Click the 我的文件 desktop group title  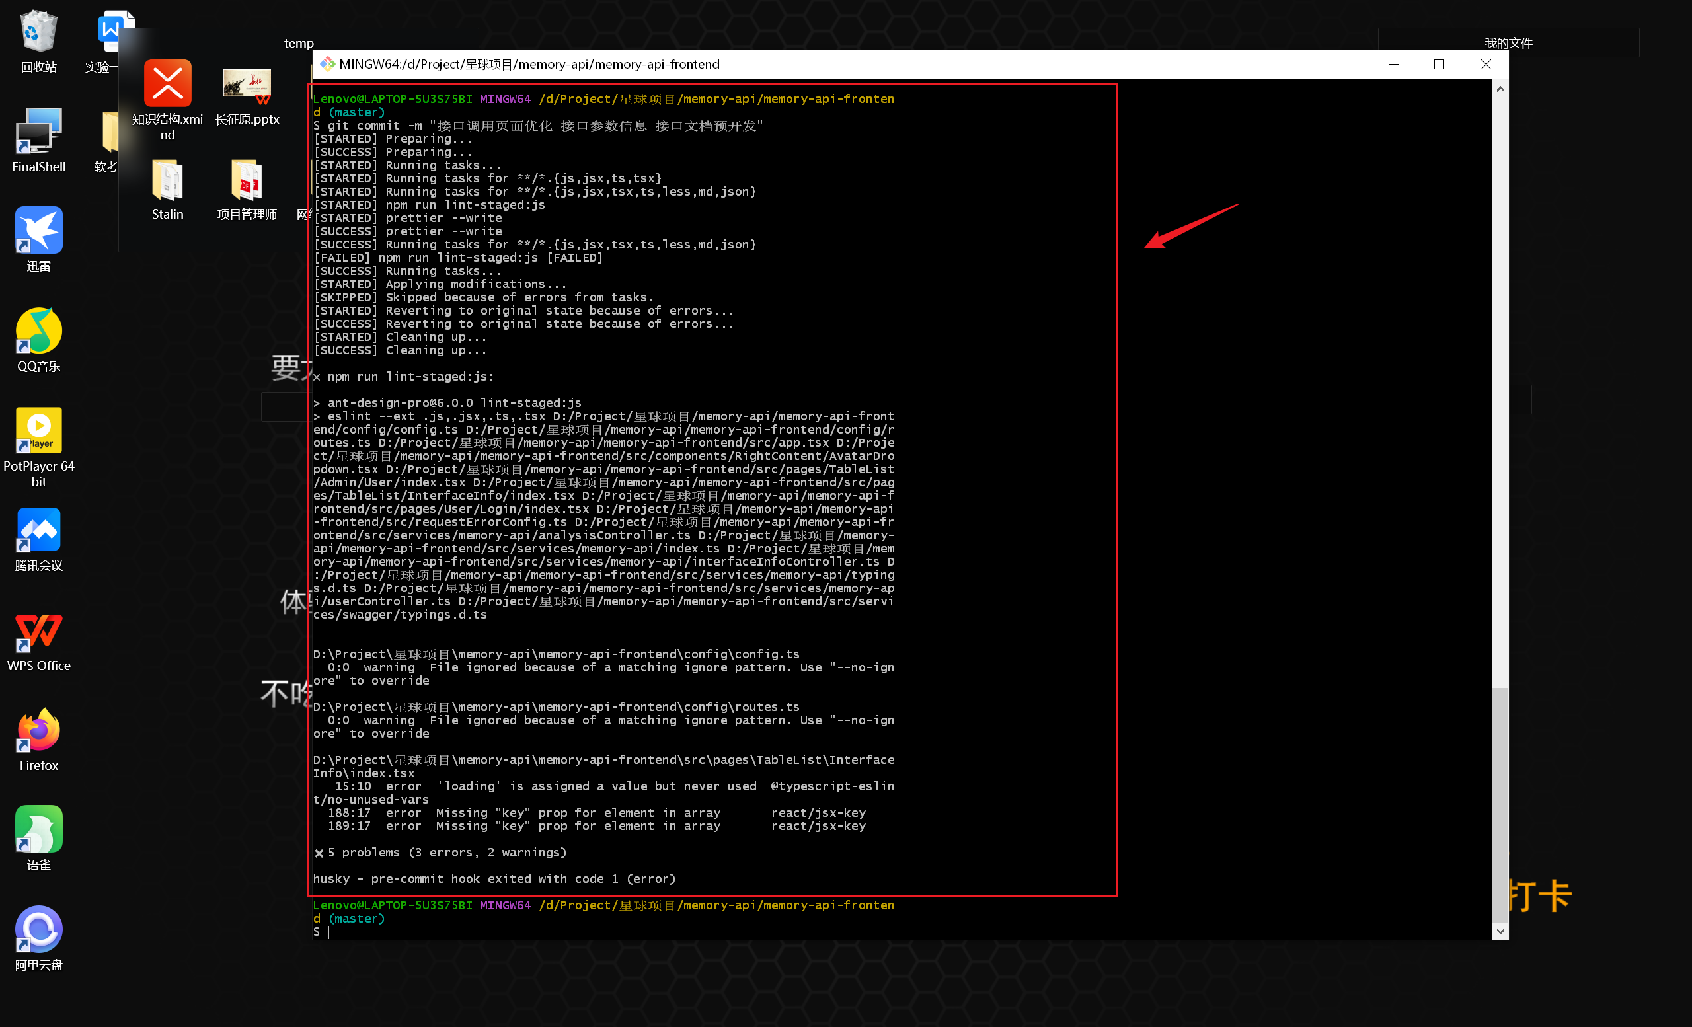coord(1508,43)
